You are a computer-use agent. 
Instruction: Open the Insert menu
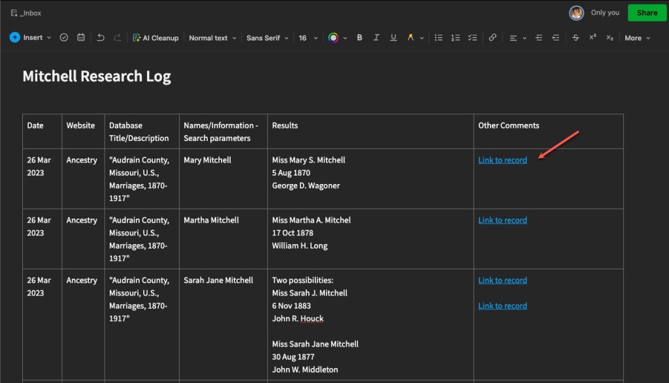click(30, 38)
